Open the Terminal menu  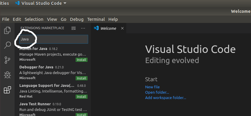[x=96, y=19]
